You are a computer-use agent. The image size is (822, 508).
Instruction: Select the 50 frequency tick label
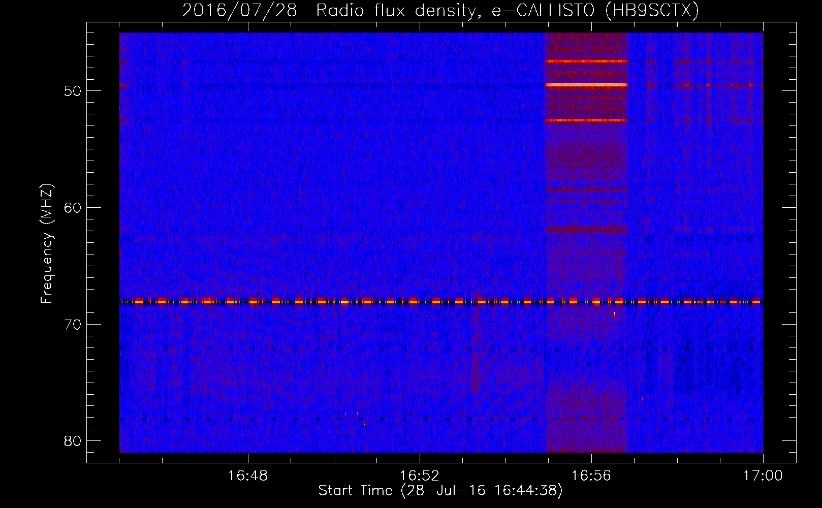pos(73,91)
